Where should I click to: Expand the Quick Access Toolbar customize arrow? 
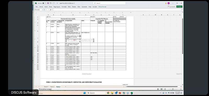[x=57, y=3]
